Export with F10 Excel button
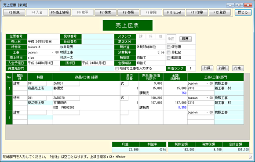The image size is (255, 162). (174, 12)
